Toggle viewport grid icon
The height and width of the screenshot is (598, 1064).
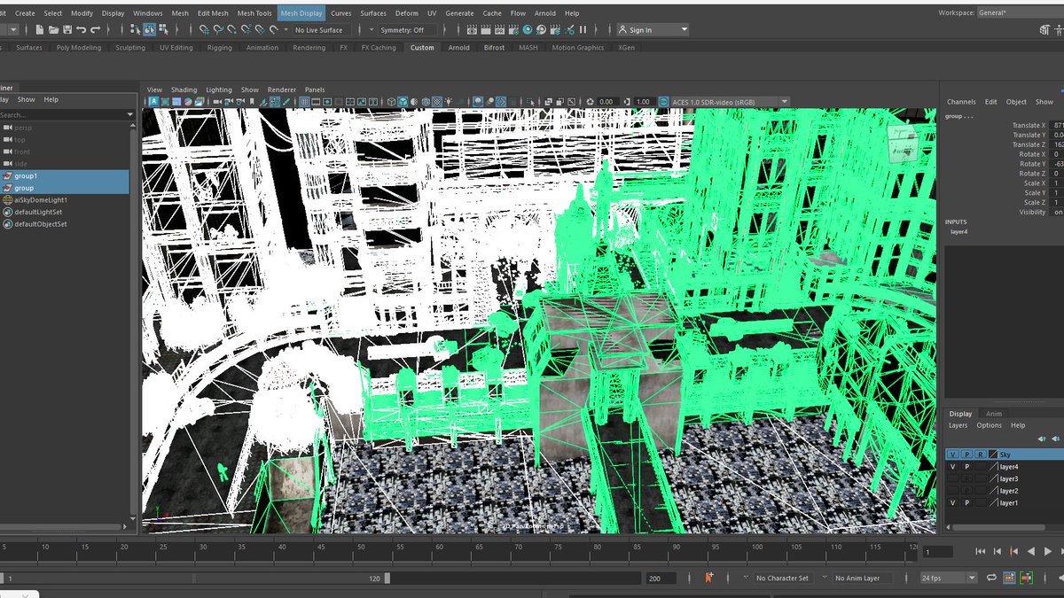(x=305, y=101)
